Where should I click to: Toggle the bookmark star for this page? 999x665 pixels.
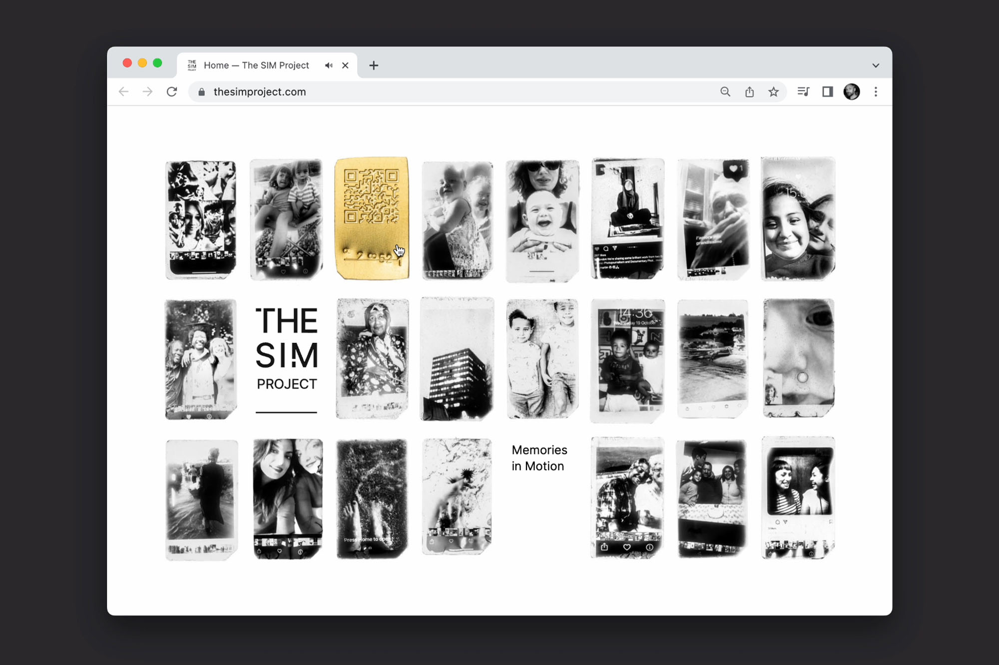click(x=774, y=92)
